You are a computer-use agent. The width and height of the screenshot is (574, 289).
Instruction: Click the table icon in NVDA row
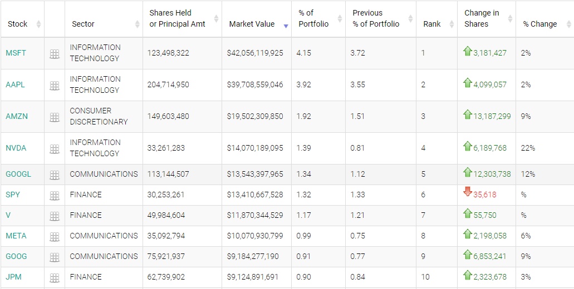(55, 149)
